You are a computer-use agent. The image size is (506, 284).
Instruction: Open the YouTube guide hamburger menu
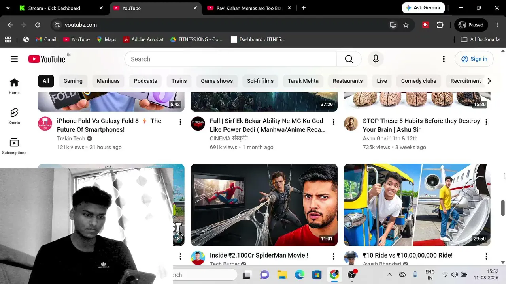click(x=14, y=59)
